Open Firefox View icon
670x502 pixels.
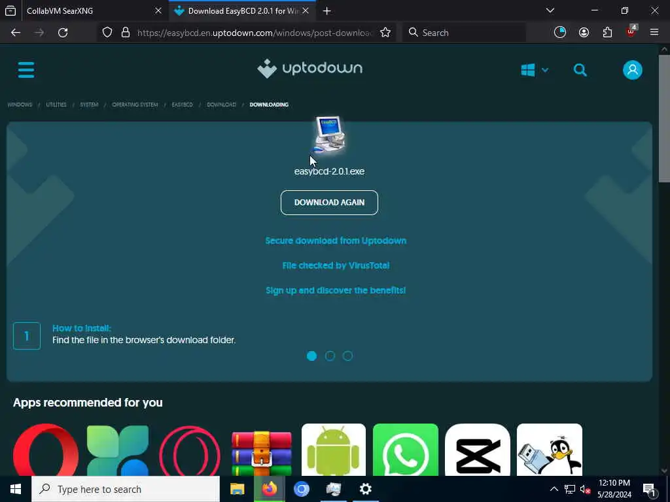(10, 10)
